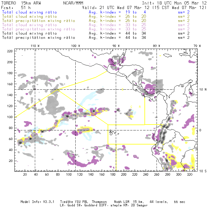Select the "100" tick label on vertical axis
The height and width of the screenshot is (208, 208).
click(10, 117)
